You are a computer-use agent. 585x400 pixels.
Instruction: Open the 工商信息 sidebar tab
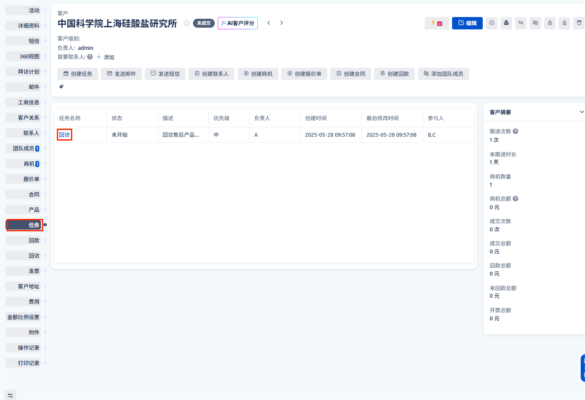click(23, 102)
